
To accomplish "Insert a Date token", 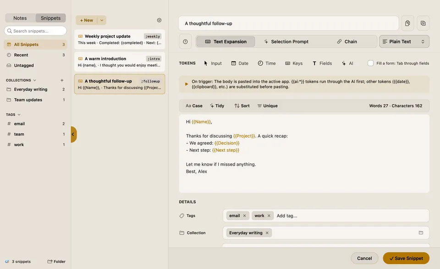I will tap(240, 63).
